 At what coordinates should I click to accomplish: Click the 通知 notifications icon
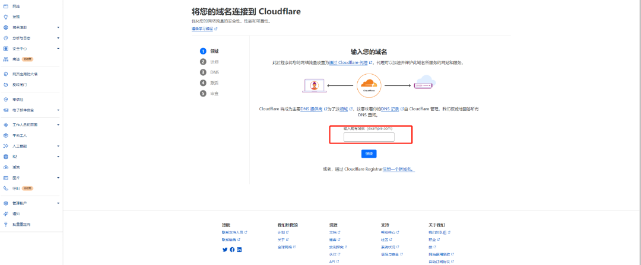(6, 213)
